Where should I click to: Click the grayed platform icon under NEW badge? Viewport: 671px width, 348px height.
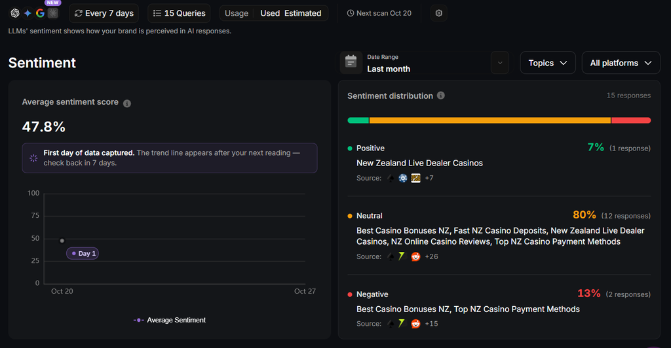pos(52,13)
